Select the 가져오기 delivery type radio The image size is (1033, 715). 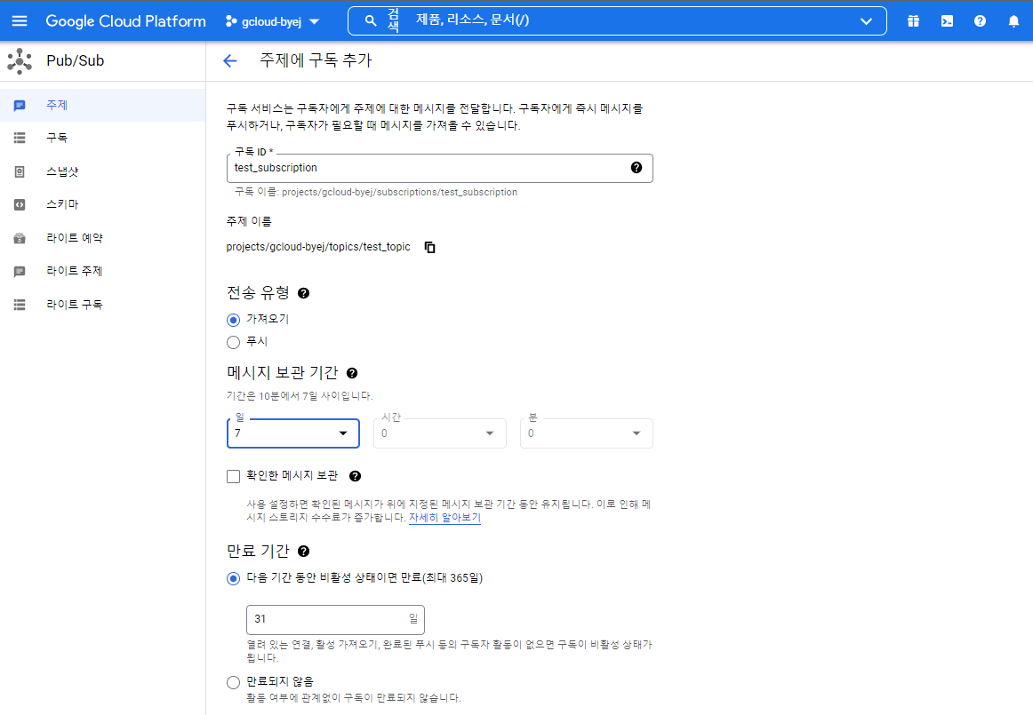[x=233, y=320]
